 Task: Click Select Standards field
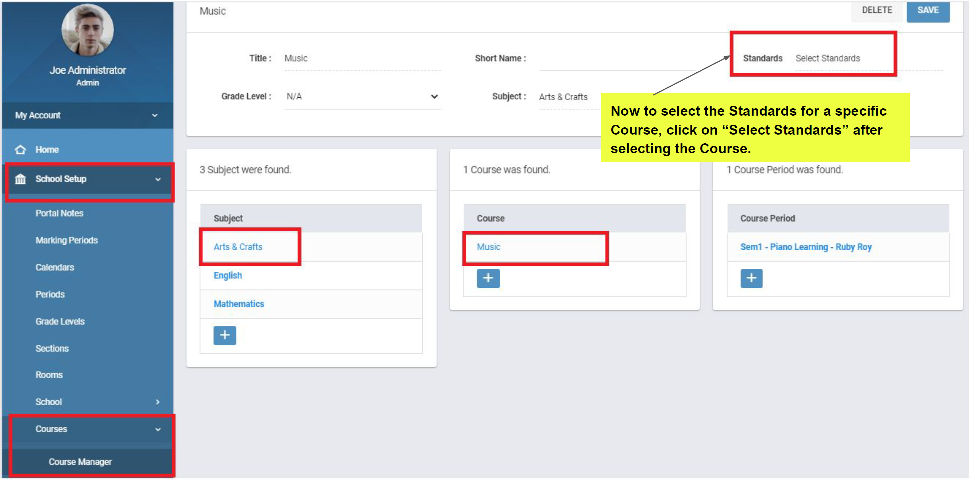[827, 58]
